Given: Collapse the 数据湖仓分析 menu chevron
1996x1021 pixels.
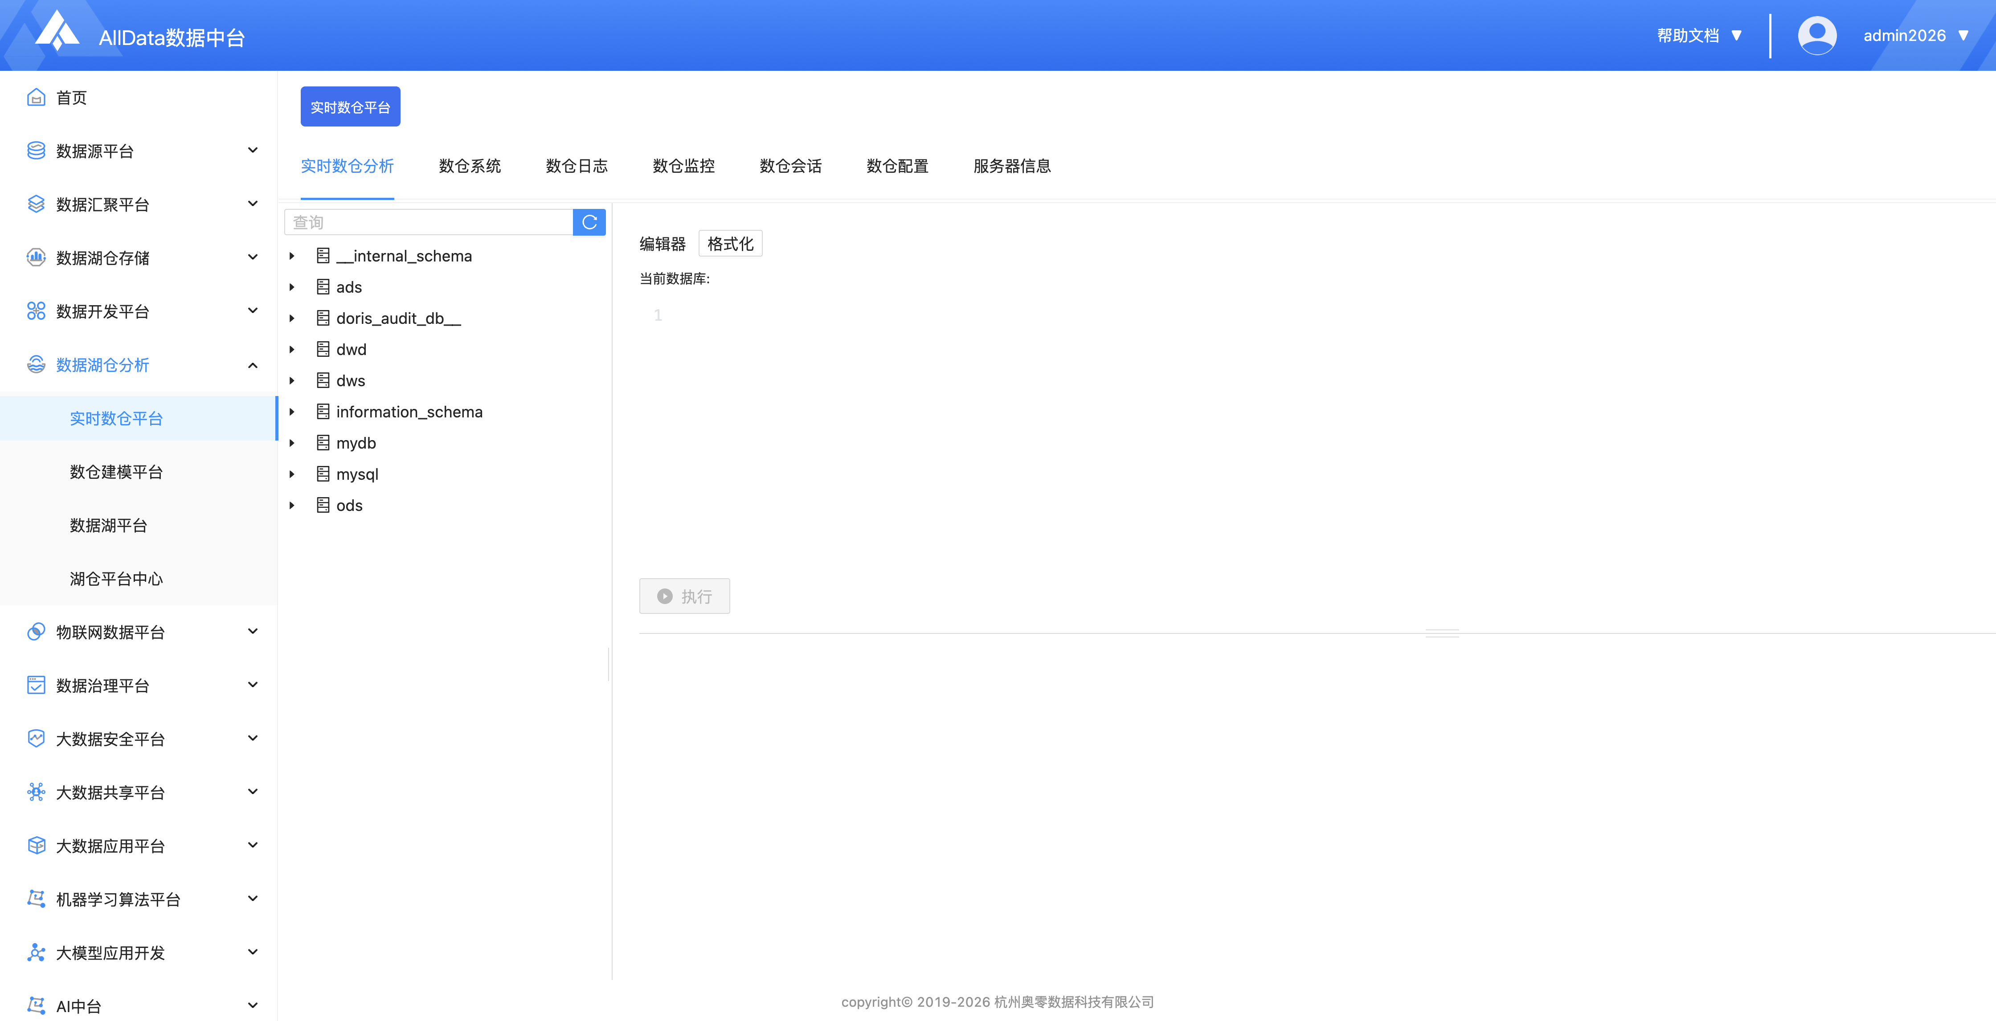Looking at the screenshot, I should pyautogui.click(x=253, y=365).
